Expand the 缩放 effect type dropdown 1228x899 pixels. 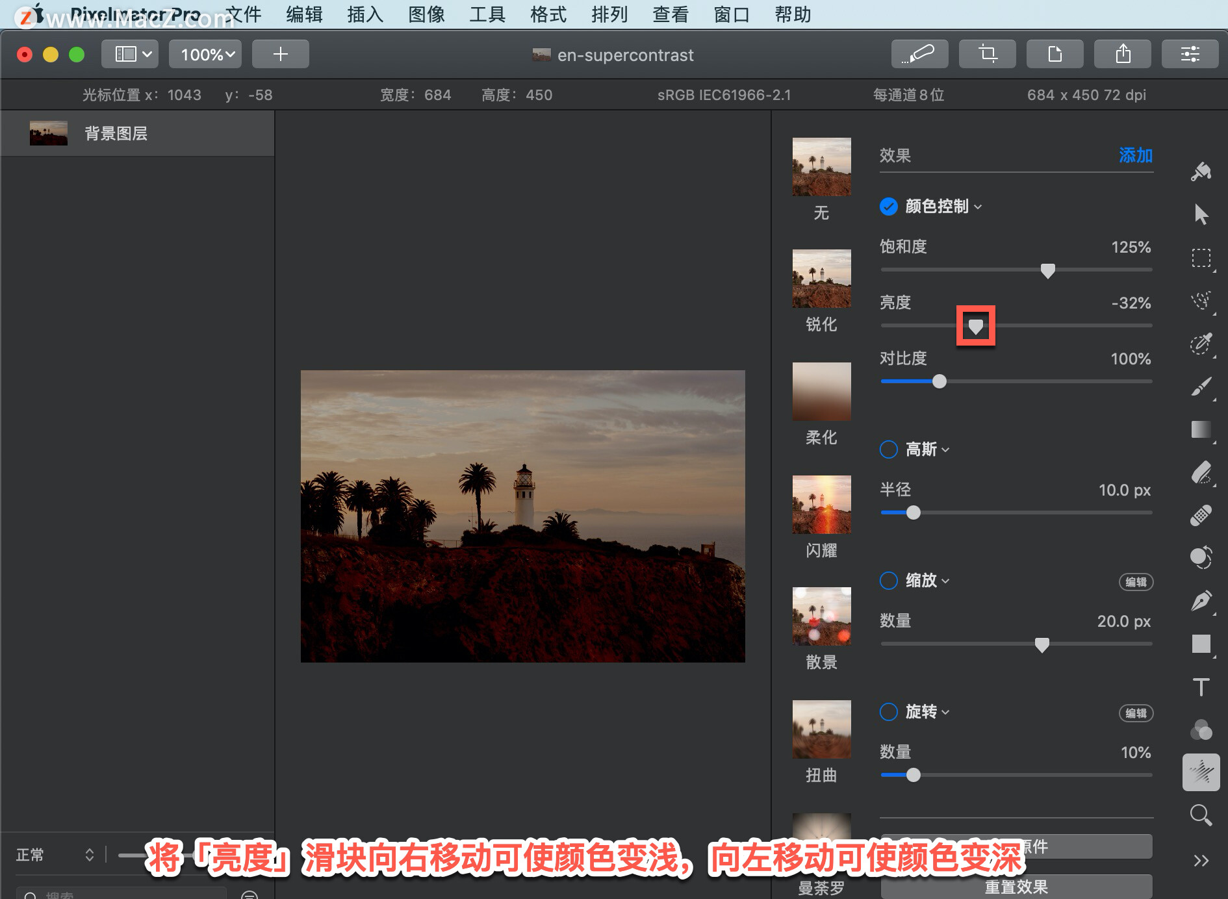[x=928, y=581]
